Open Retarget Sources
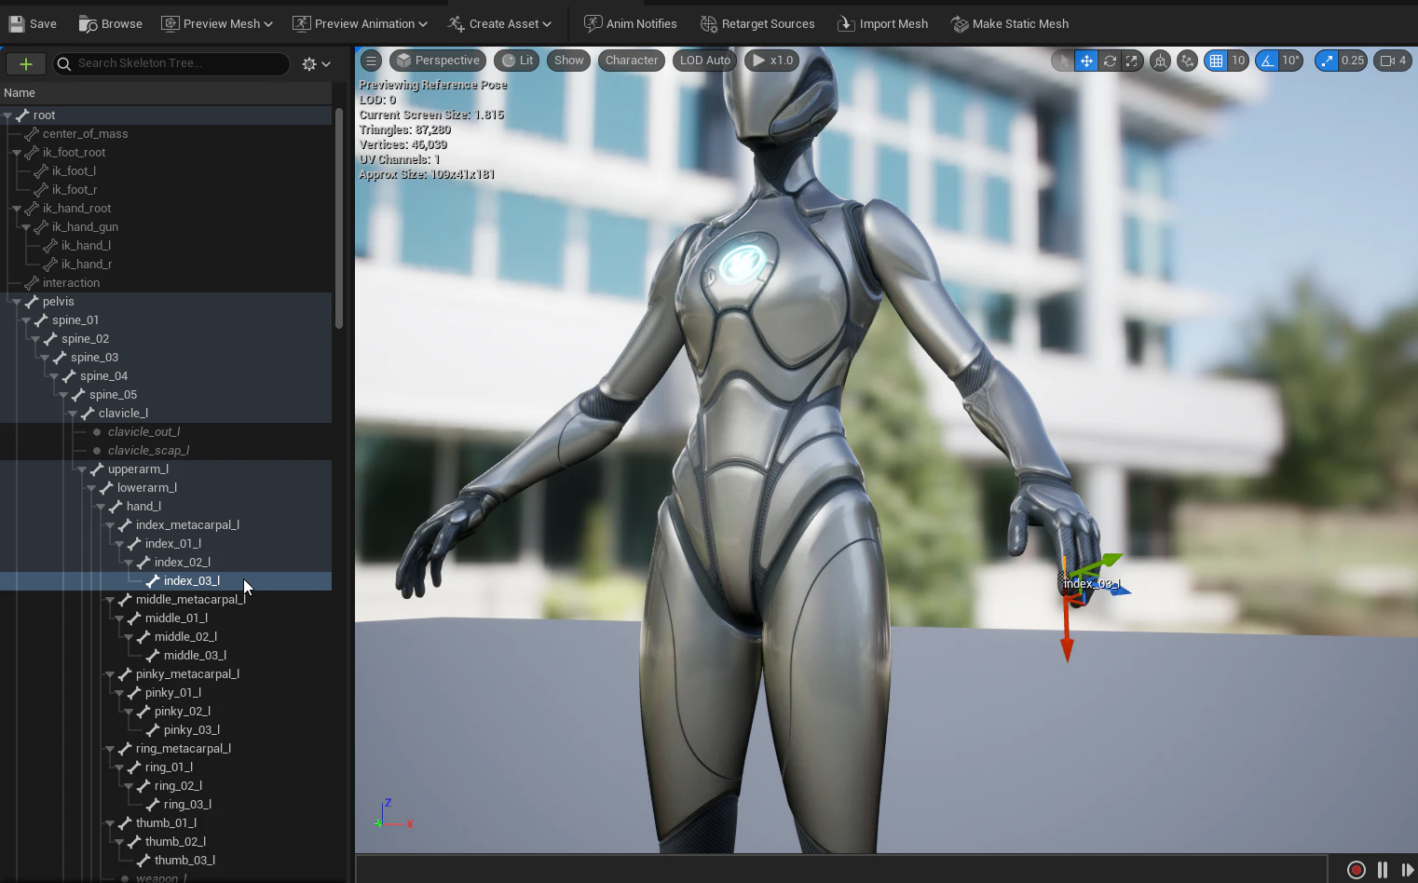Image resolution: width=1418 pixels, height=883 pixels. point(757,23)
